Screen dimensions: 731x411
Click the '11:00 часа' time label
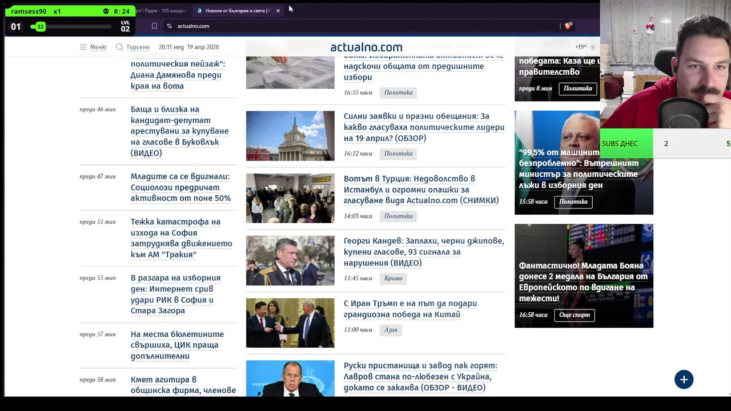pyautogui.click(x=358, y=329)
